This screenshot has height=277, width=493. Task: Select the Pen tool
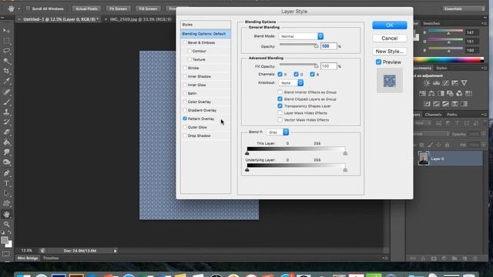point(6,173)
